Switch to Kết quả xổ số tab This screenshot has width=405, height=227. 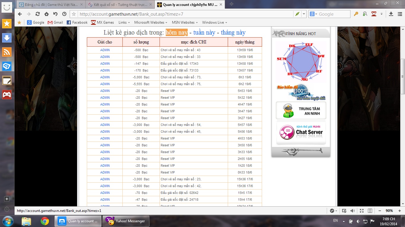120,4
